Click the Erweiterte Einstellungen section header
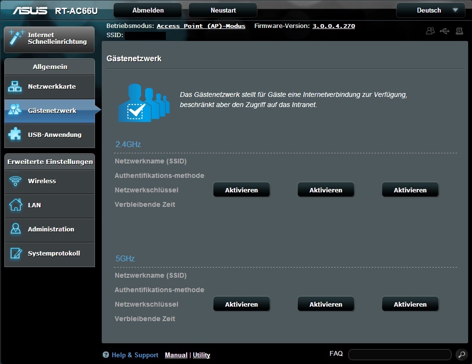Image resolution: width=472 pixels, height=364 pixels. [x=50, y=162]
